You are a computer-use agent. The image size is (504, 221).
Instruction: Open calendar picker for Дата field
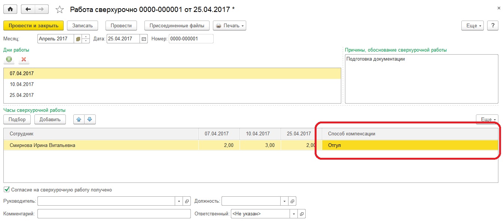[x=144, y=39]
